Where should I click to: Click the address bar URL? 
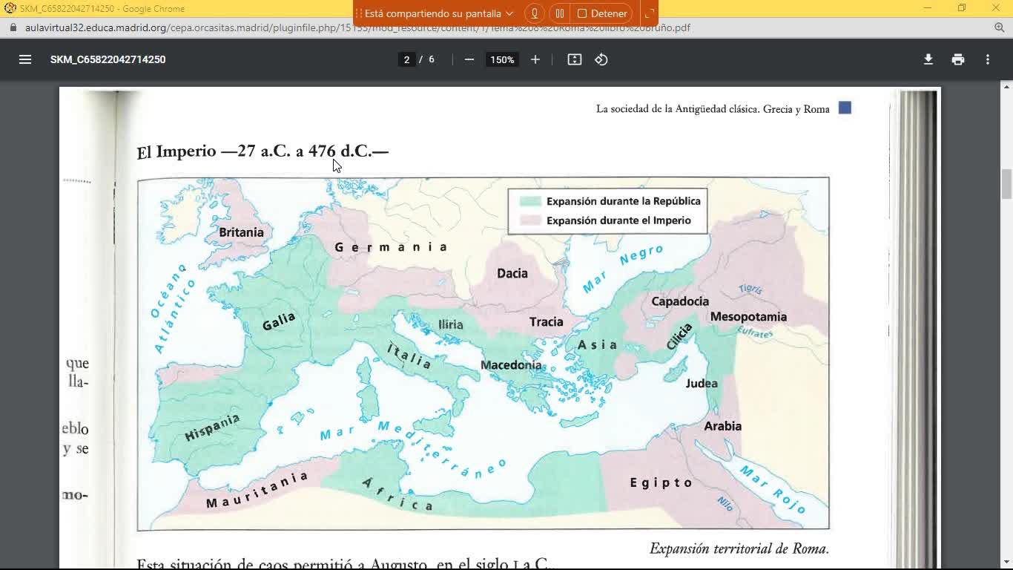click(357, 27)
